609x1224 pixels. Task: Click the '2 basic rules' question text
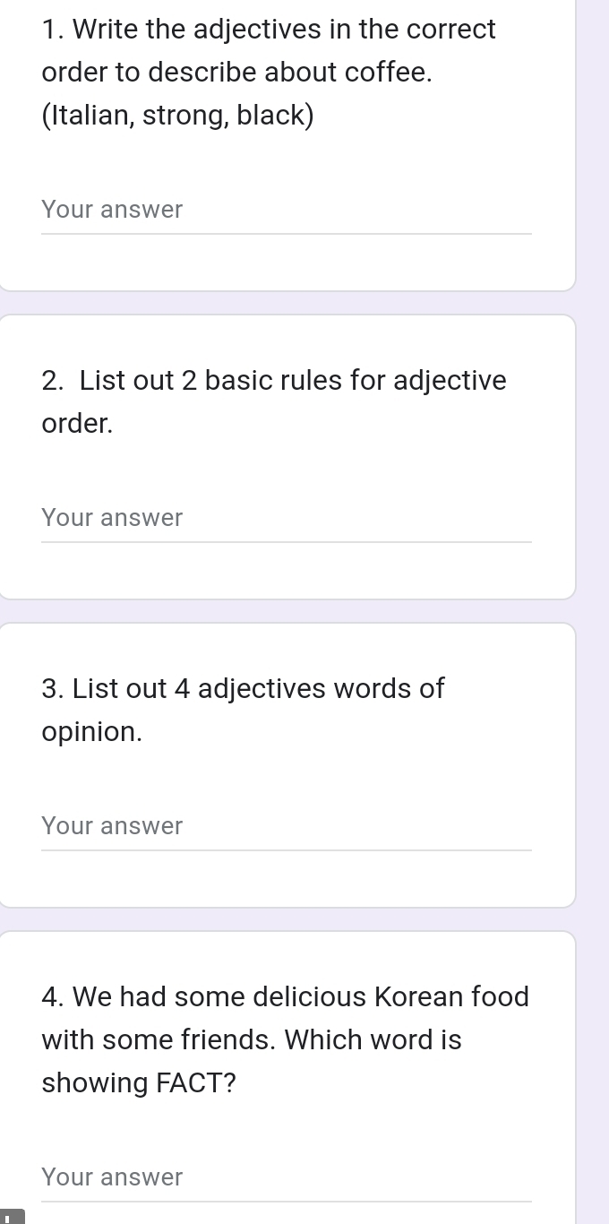274,402
